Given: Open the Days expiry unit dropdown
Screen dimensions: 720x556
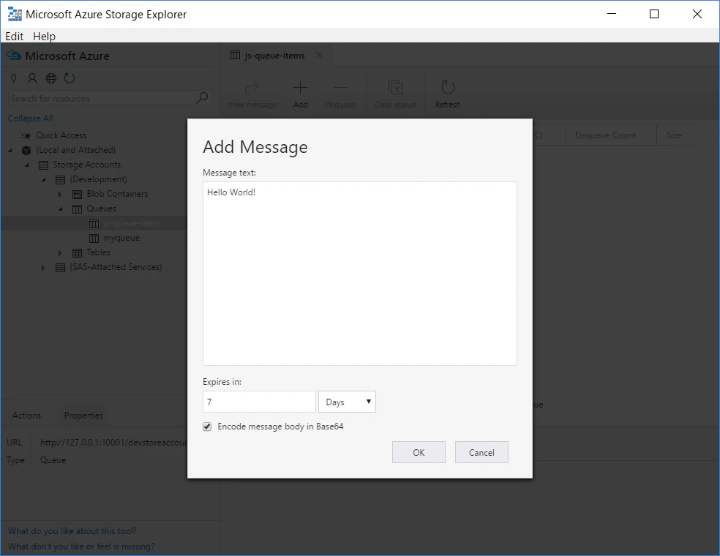Looking at the screenshot, I should (347, 402).
